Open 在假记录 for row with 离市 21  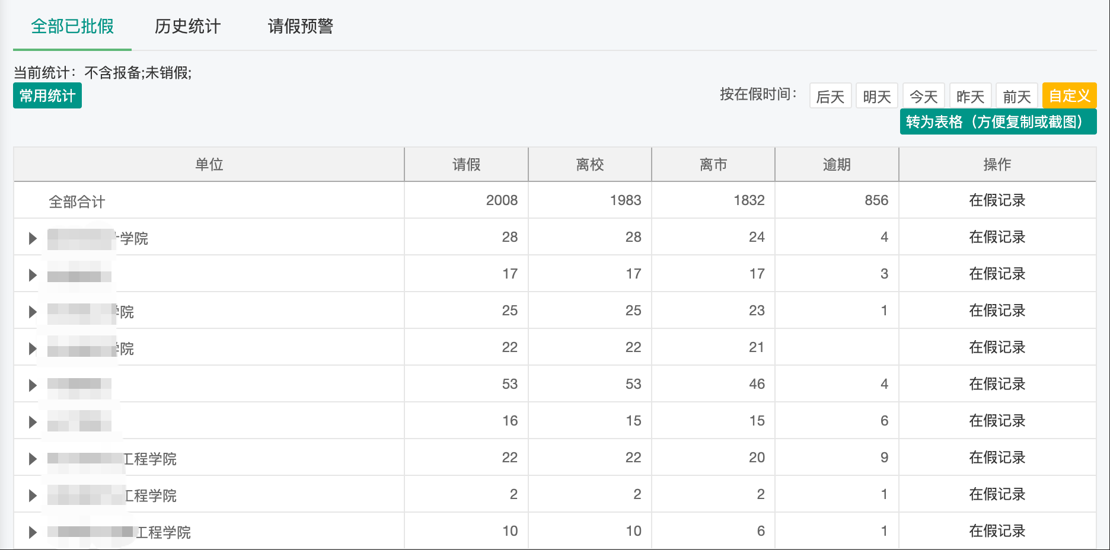(x=997, y=347)
